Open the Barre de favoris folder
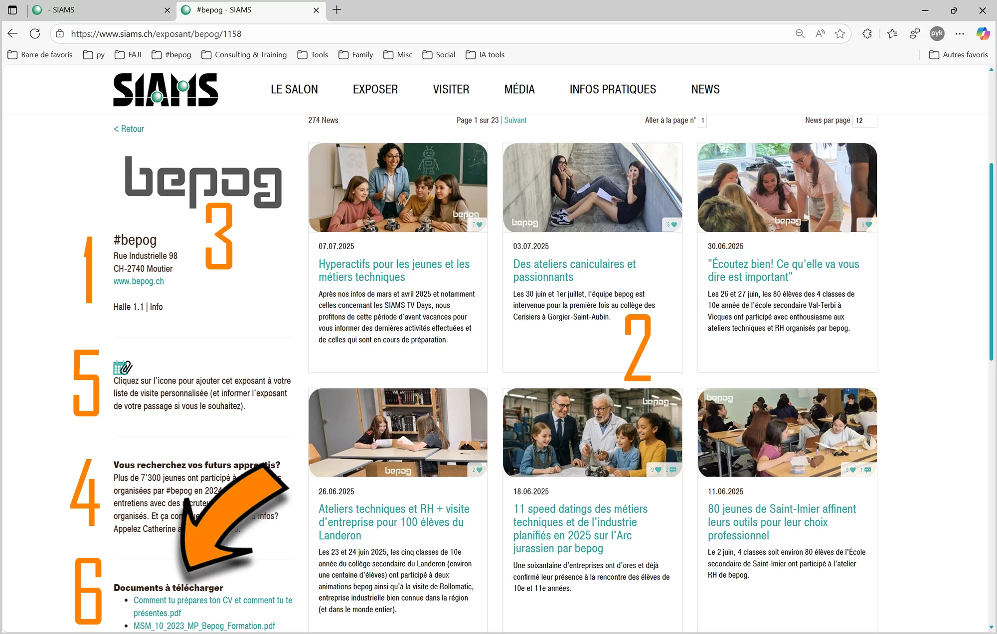 40,55
